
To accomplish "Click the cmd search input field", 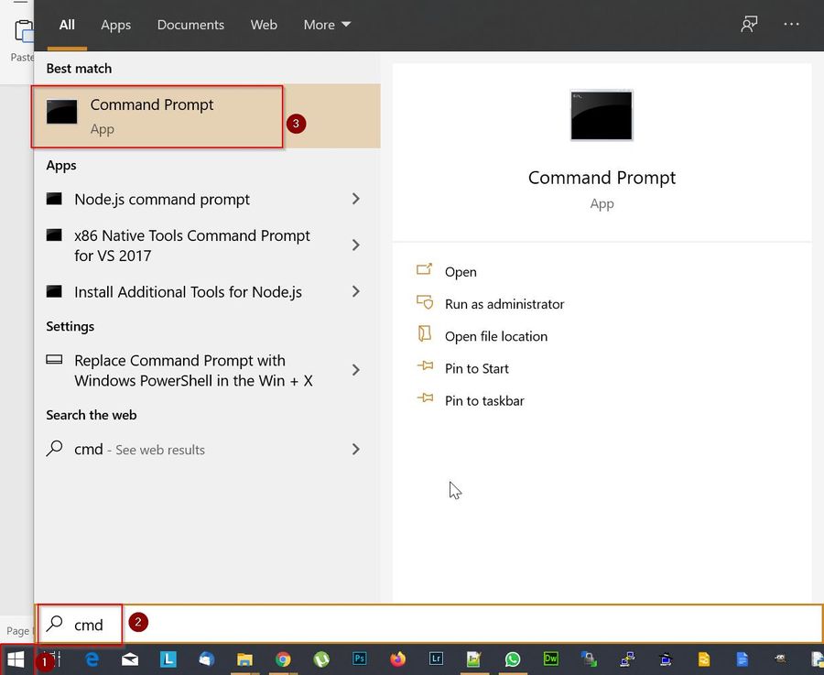I will (x=428, y=624).
